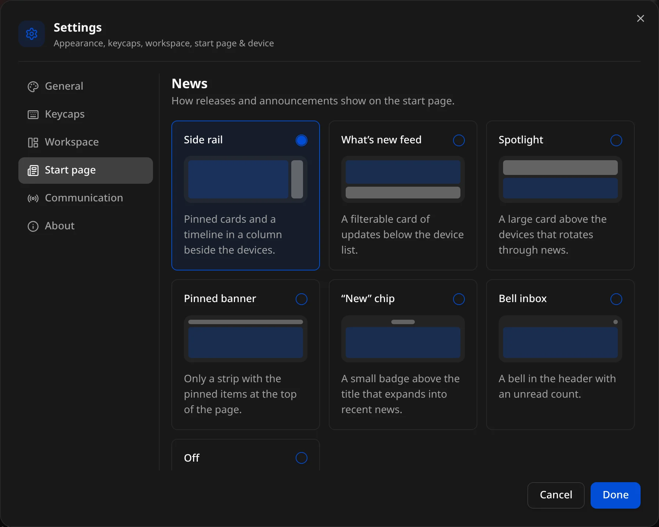Click the "News" section heading

189,84
